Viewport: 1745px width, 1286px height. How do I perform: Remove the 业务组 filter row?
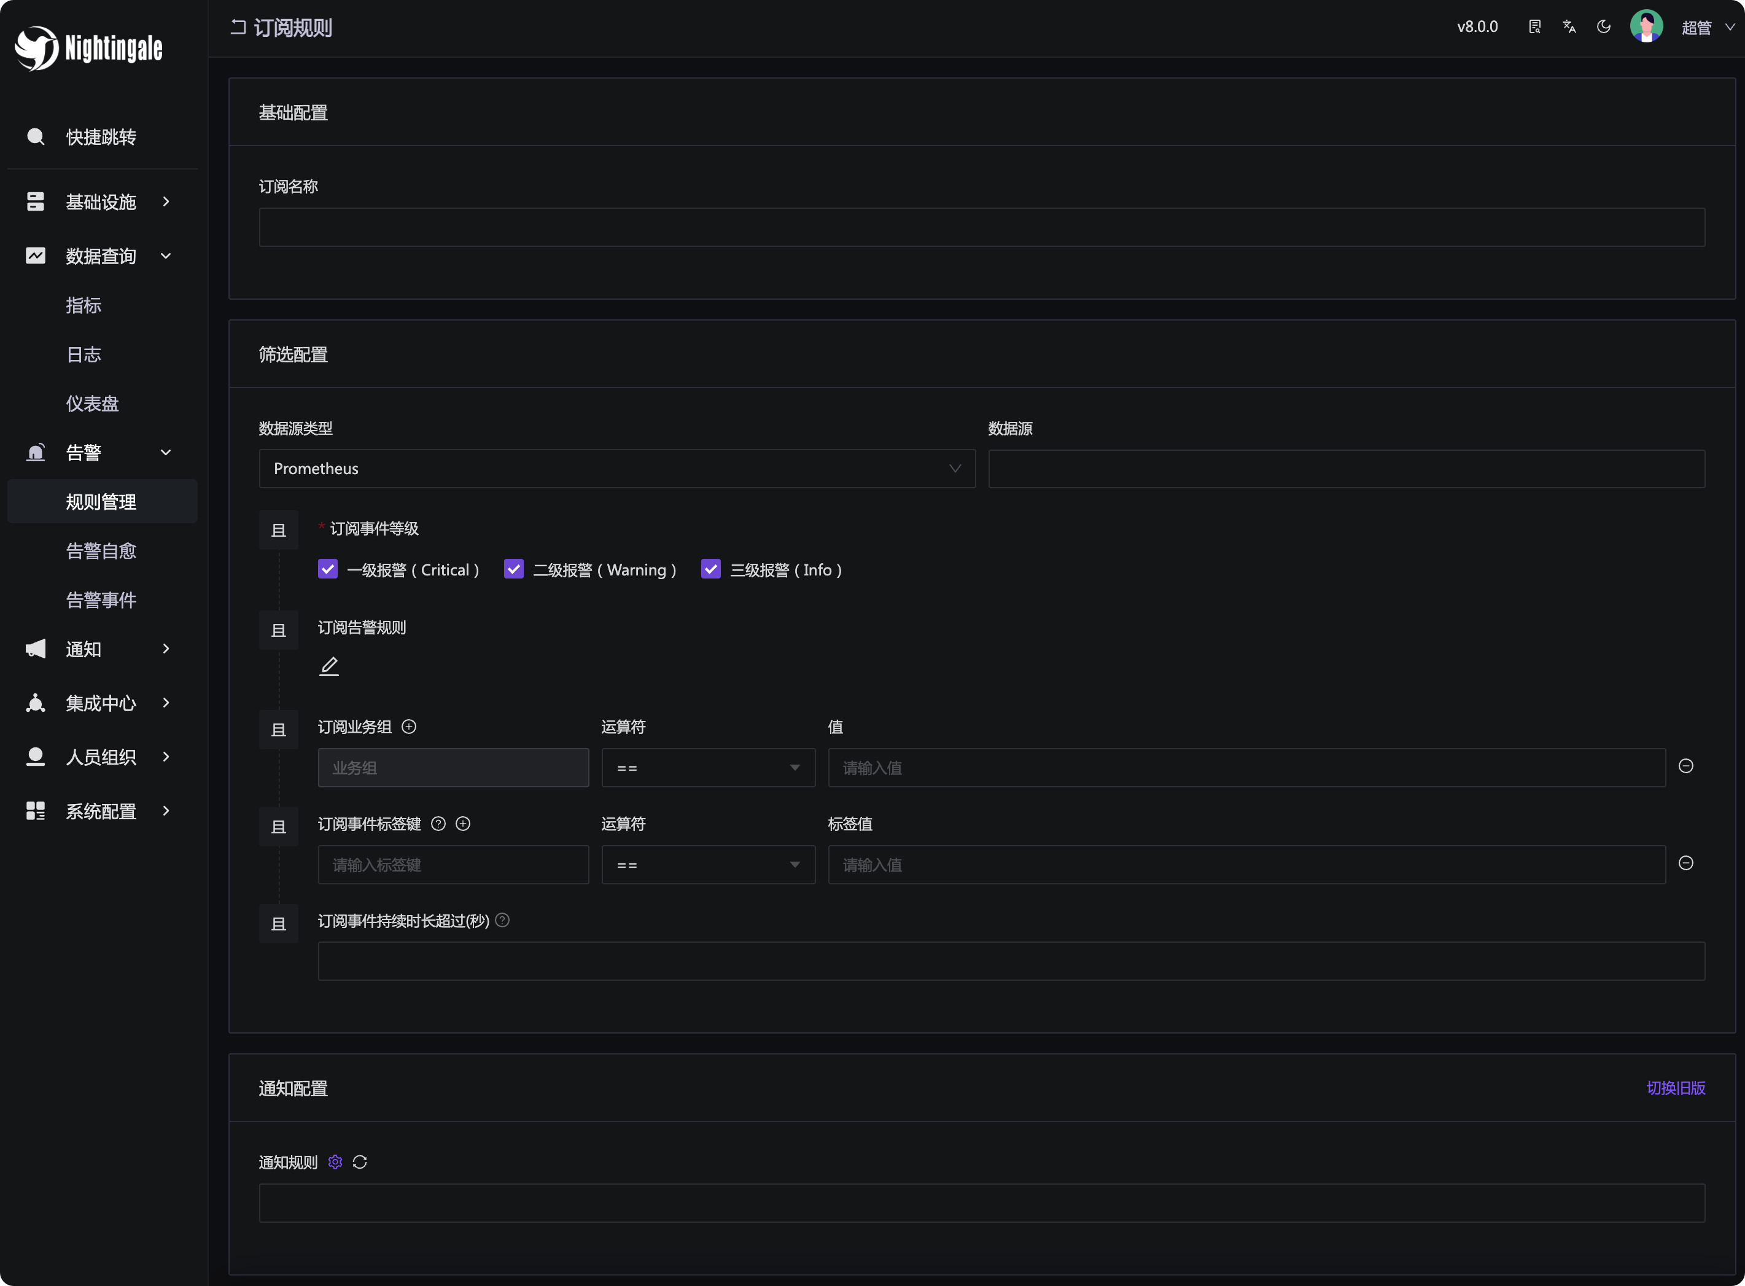pos(1686,767)
